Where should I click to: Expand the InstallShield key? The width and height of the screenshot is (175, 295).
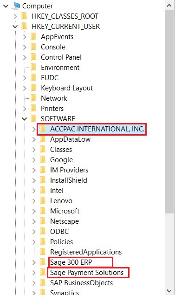[34, 180]
